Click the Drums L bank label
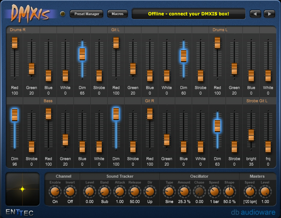Image resolution: width=281 pixels, height=218 pixels. (x=220, y=30)
